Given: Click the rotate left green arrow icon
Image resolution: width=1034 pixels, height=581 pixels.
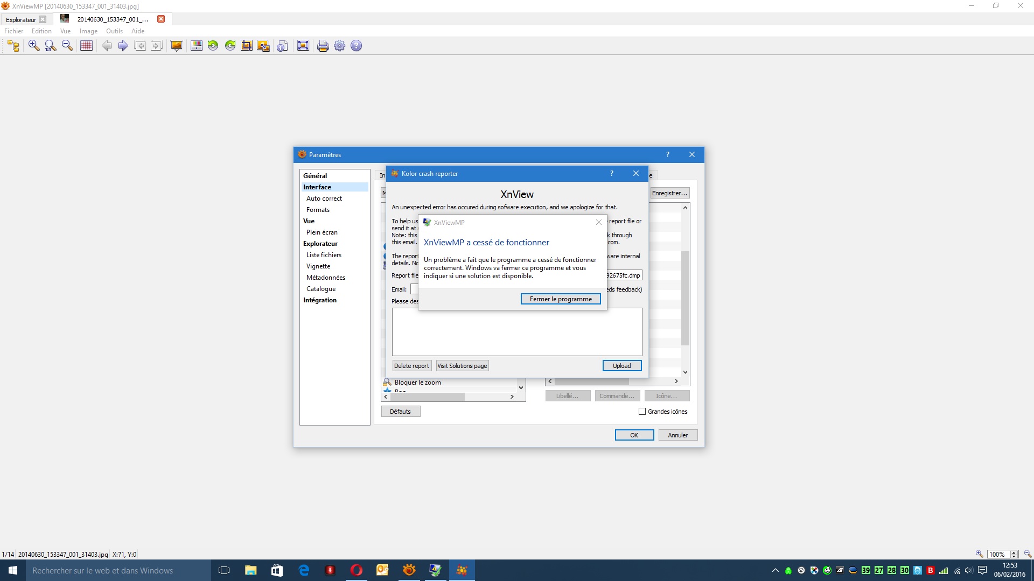Looking at the screenshot, I should coord(213,46).
